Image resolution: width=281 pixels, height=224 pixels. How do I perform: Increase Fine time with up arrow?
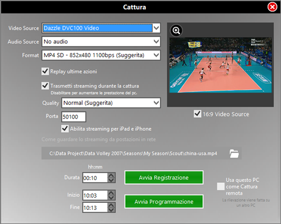click(111, 205)
